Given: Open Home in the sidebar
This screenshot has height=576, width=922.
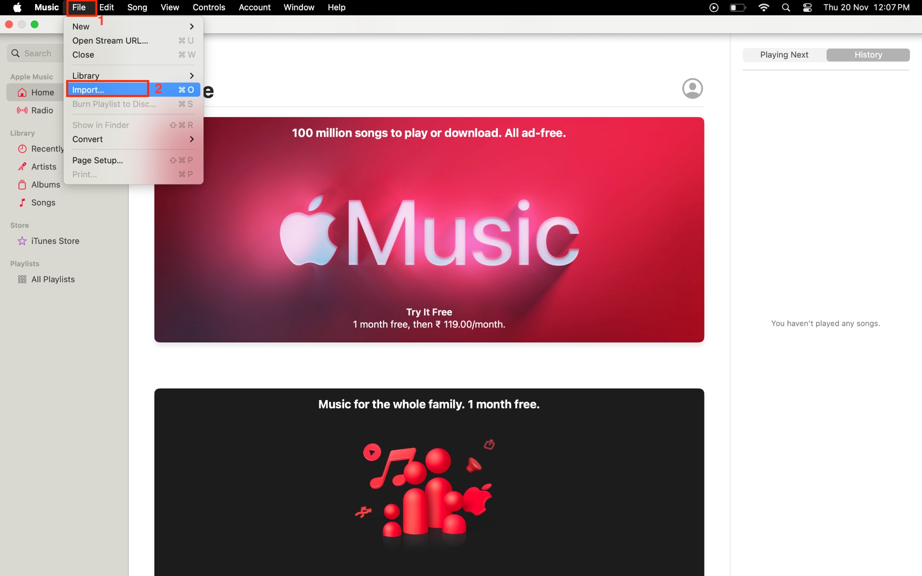Looking at the screenshot, I should click(43, 92).
